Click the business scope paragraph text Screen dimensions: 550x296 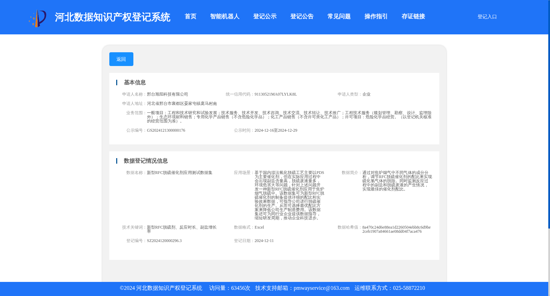tap(289, 117)
